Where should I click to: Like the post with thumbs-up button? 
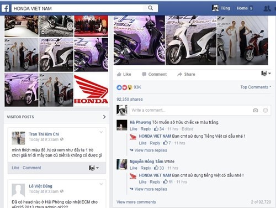coord(124,74)
